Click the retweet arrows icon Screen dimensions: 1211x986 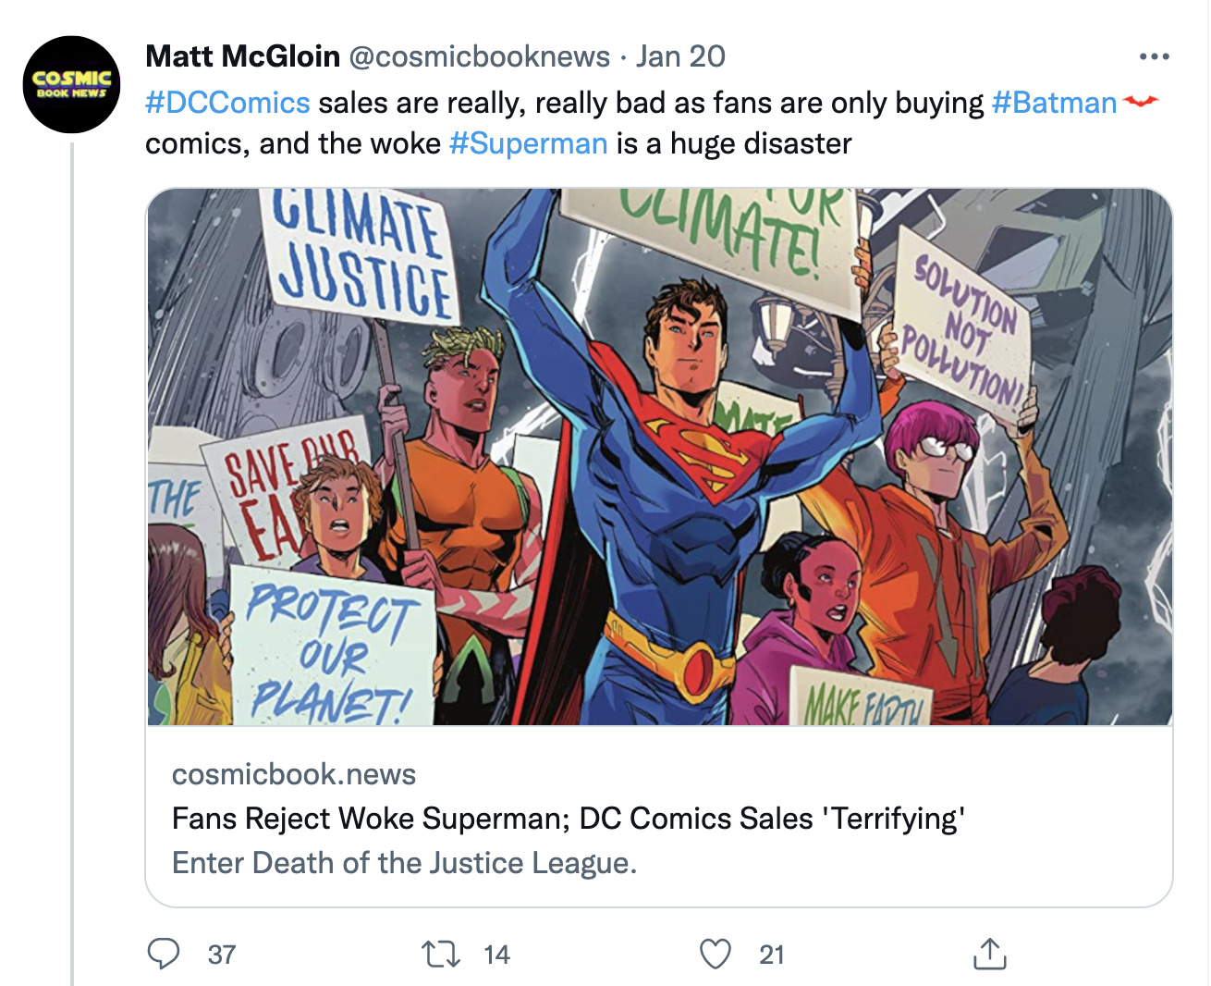pyautogui.click(x=440, y=954)
